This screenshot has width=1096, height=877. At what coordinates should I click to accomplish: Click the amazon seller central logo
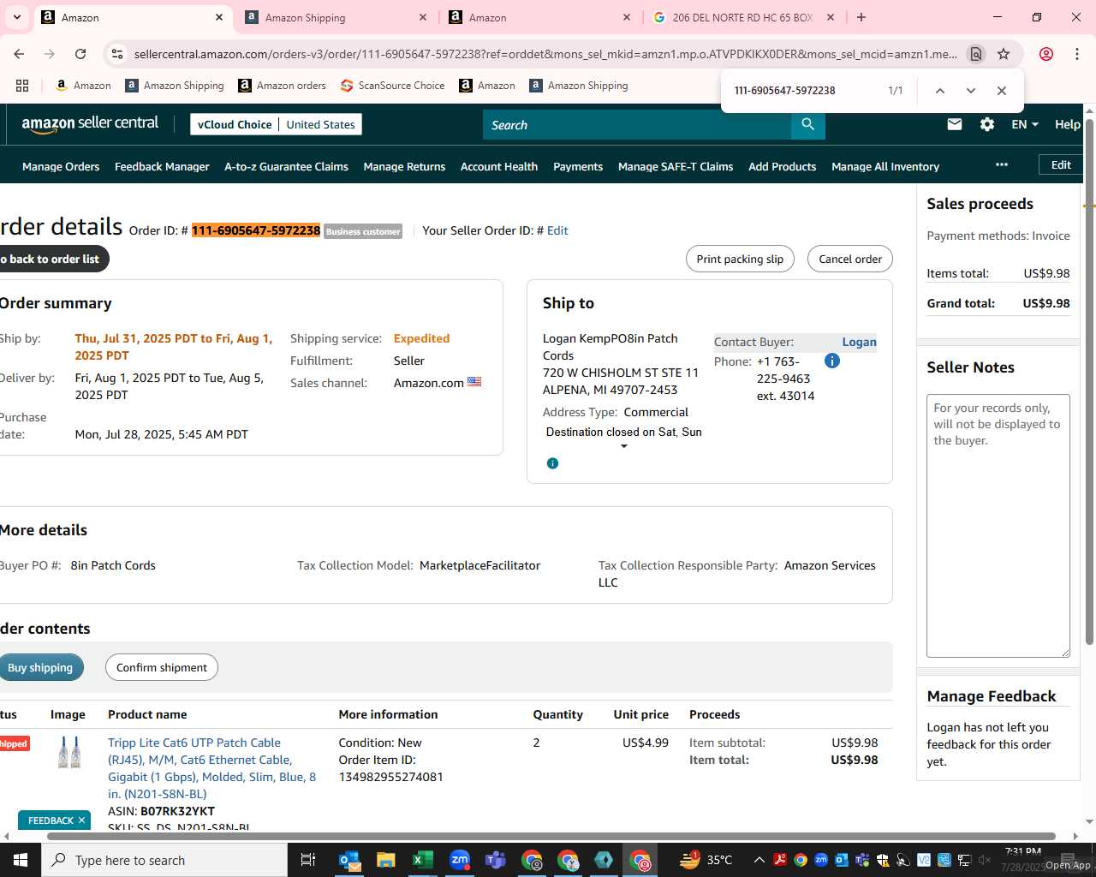coord(90,124)
